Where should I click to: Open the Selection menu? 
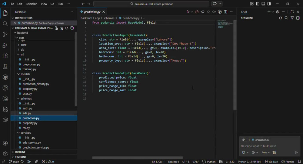32,4
